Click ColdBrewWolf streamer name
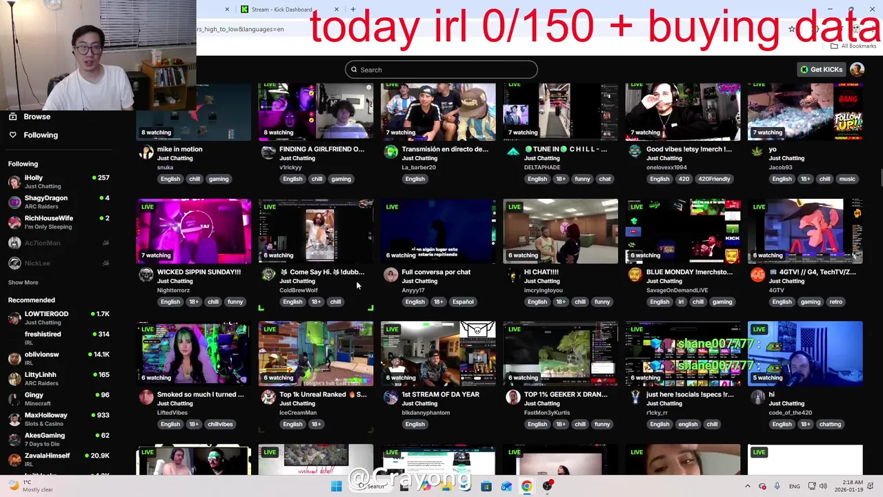The width and height of the screenshot is (883, 497). click(299, 291)
